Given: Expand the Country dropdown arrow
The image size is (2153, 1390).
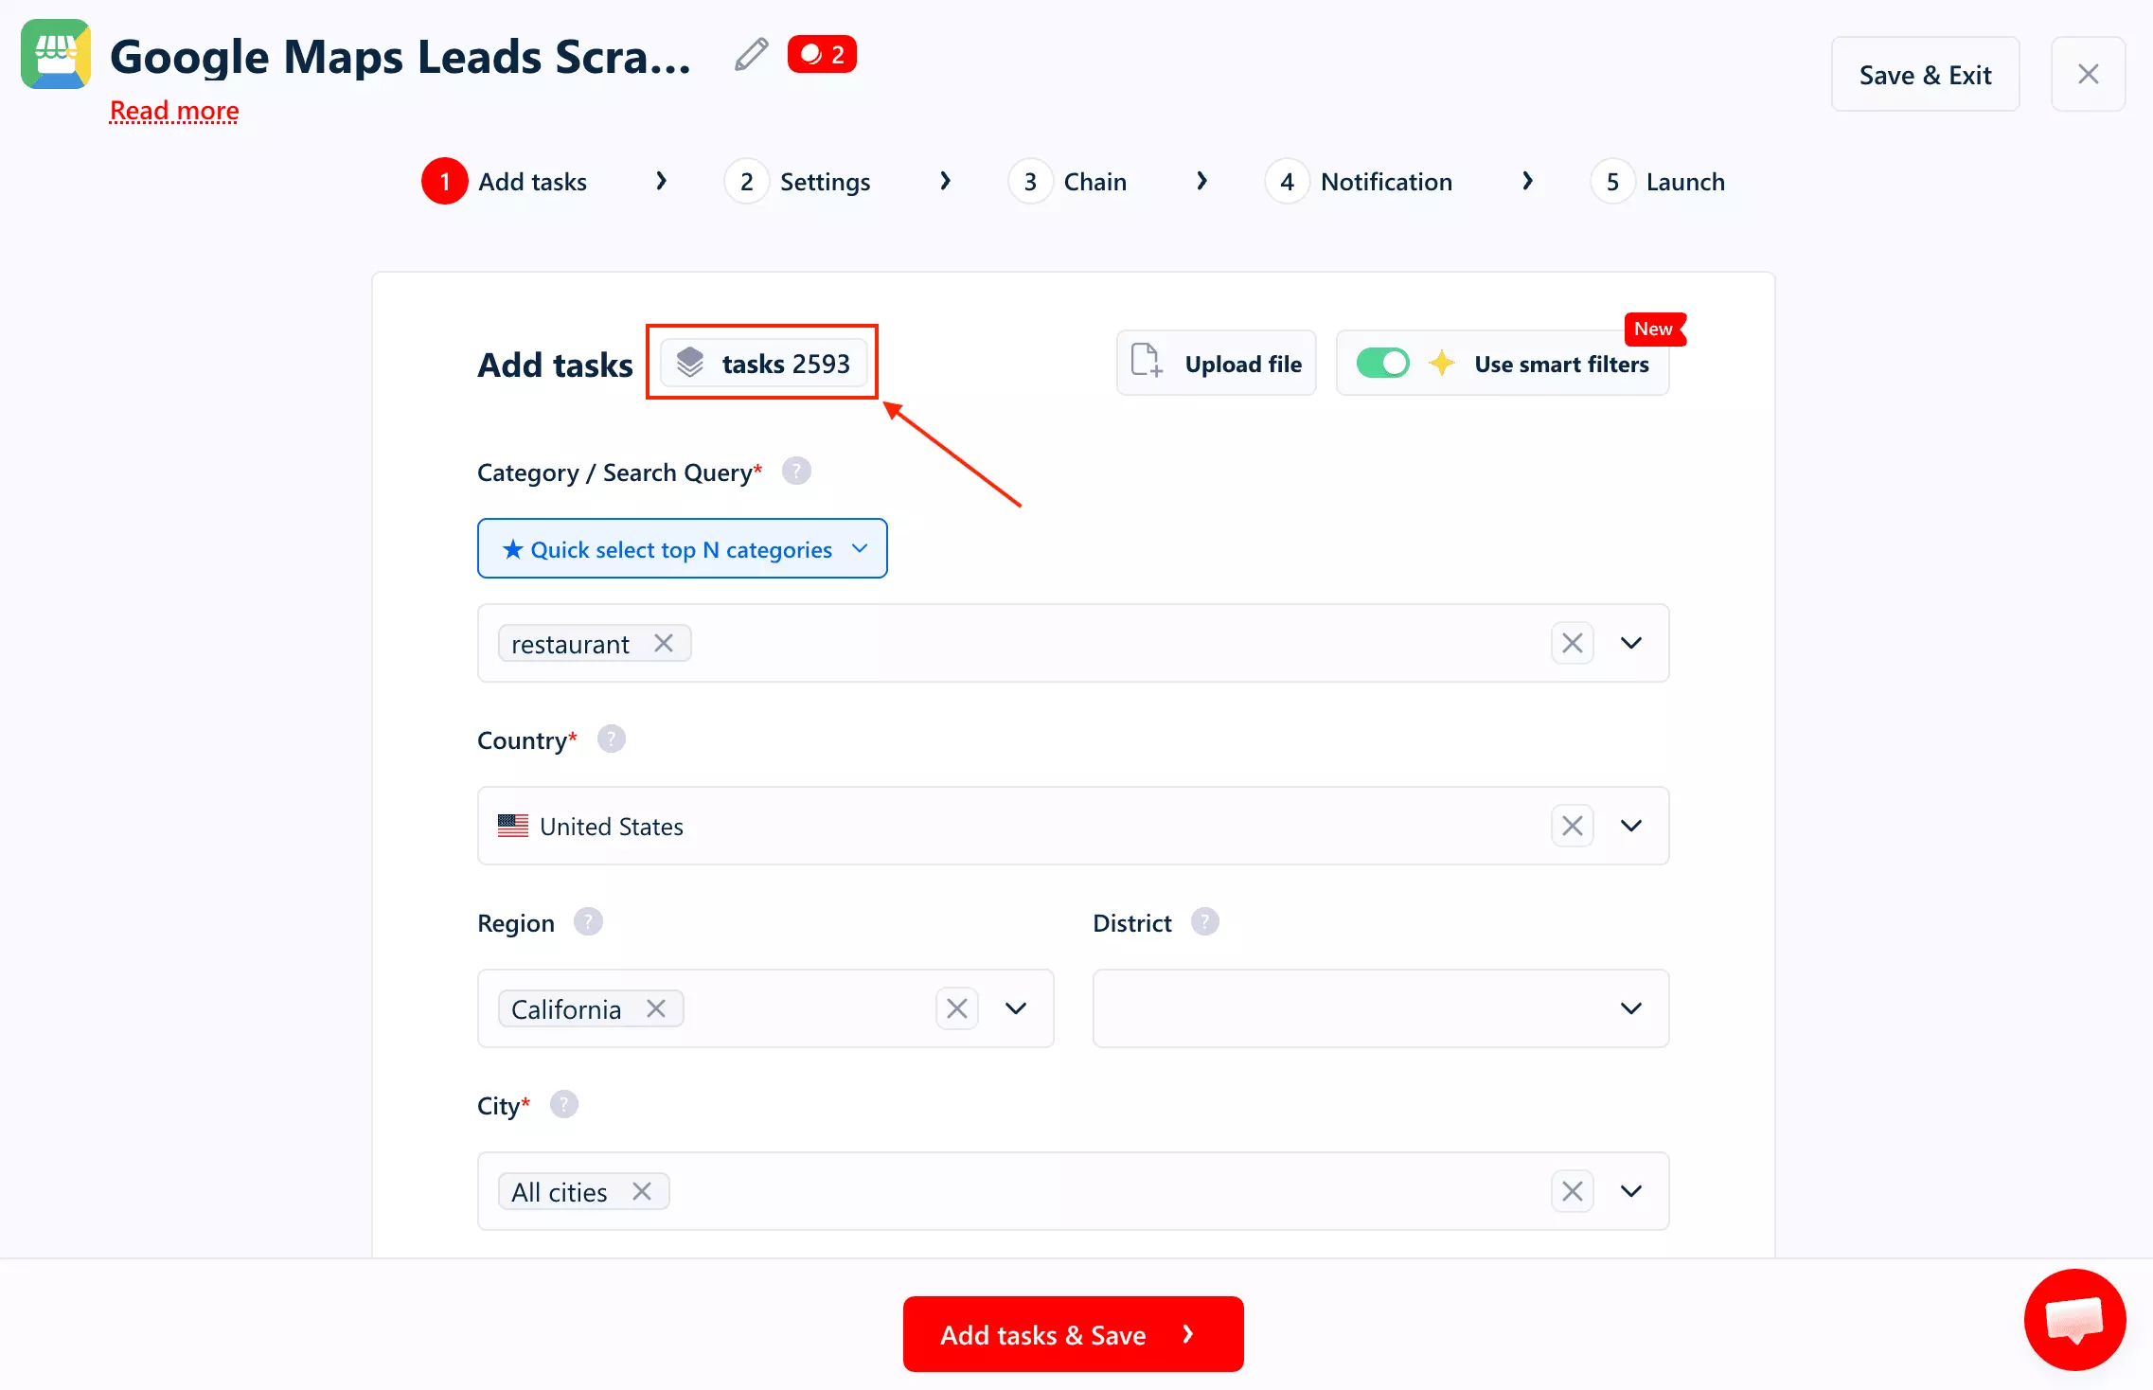Looking at the screenshot, I should coord(1631,827).
